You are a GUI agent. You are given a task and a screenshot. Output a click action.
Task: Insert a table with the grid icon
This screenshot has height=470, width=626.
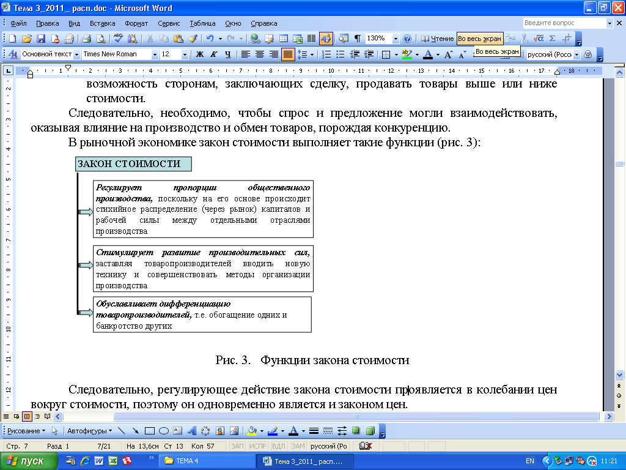284,39
